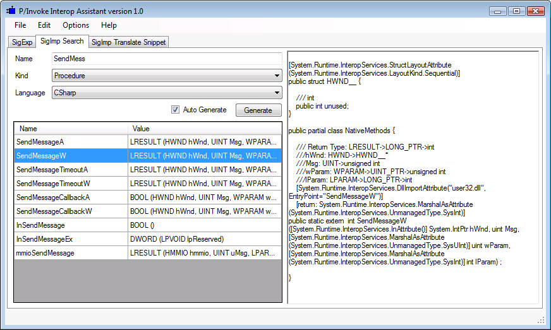Sort by the Value column header

point(205,128)
